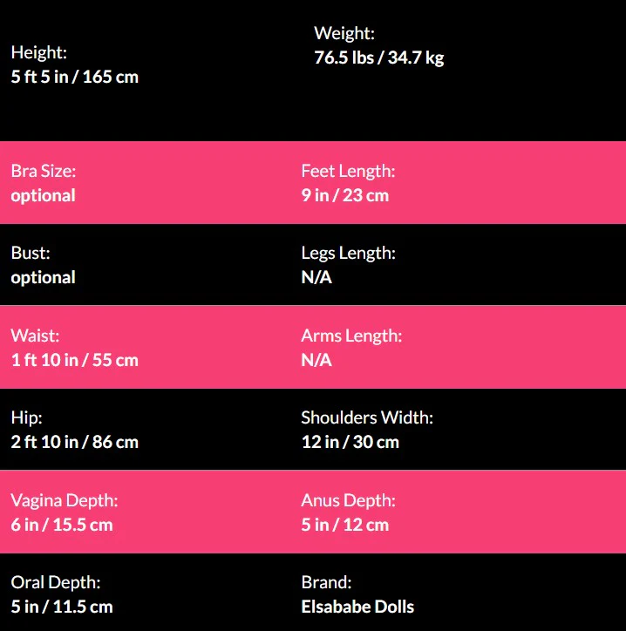
Task: Select the Bust label
Action: (x=31, y=254)
